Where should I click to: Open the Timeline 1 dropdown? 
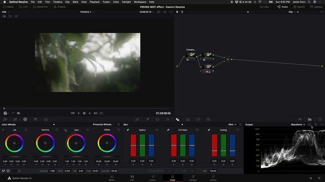pyautogui.click(x=87, y=12)
